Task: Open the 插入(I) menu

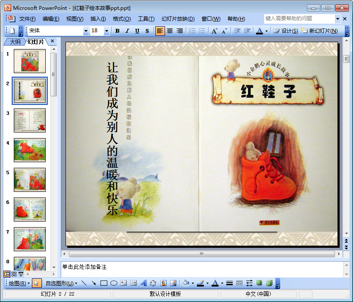Action: [x=98, y=19]
